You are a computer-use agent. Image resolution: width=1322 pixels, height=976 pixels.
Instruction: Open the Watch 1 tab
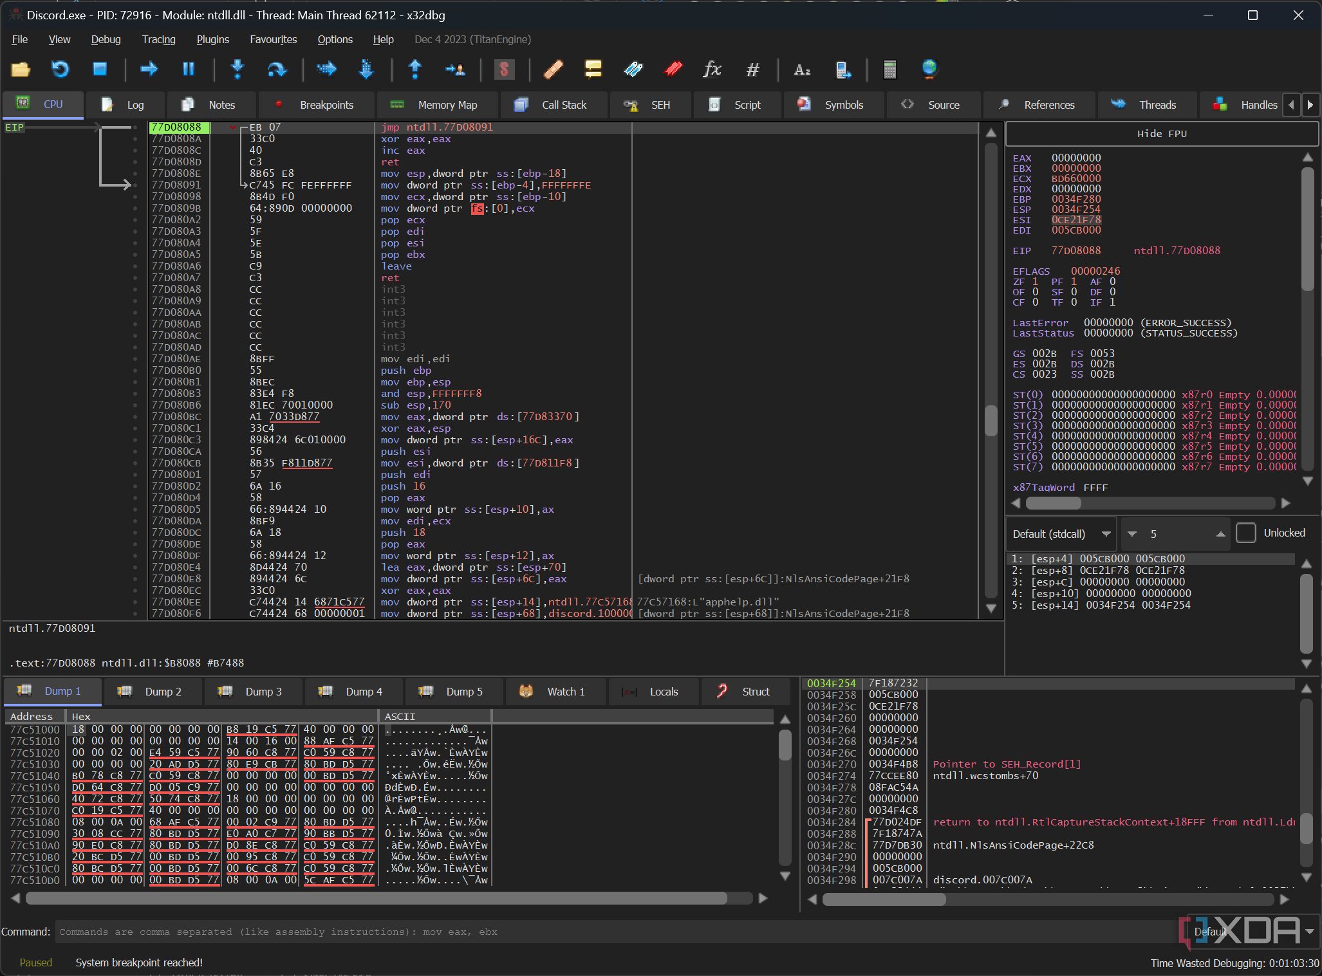coord(555,692)
